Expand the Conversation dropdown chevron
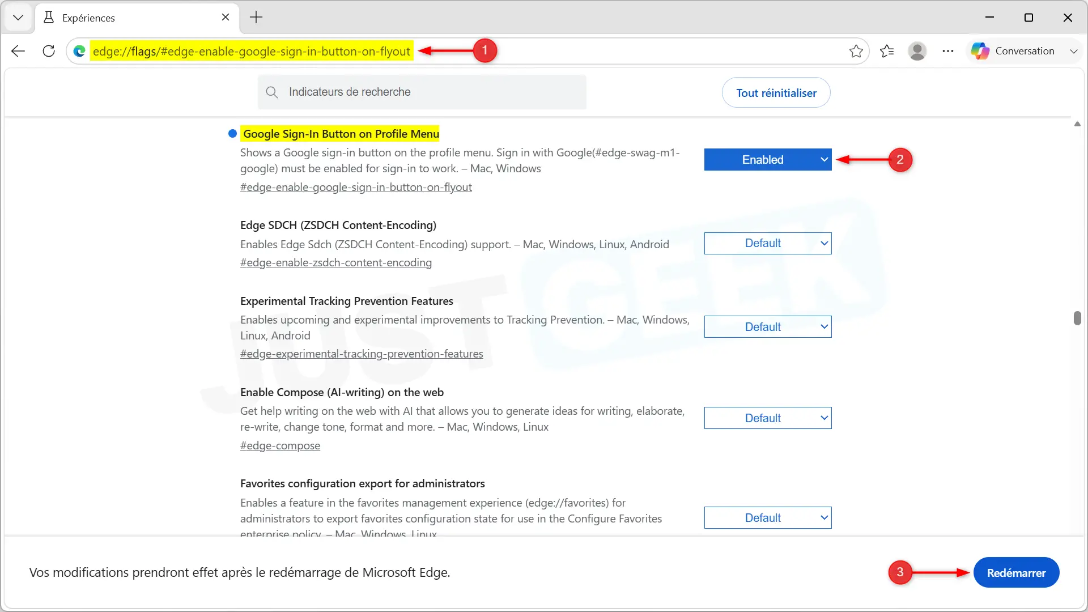Viewport: 1088px width, 612px height. pos(1073,51)
